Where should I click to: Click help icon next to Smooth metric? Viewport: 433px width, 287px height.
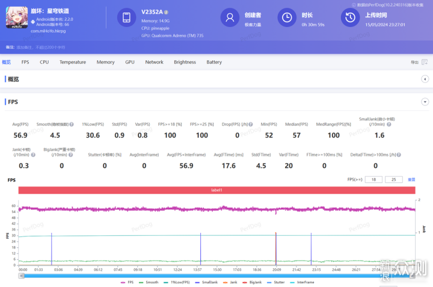click(x=72, y=125)
